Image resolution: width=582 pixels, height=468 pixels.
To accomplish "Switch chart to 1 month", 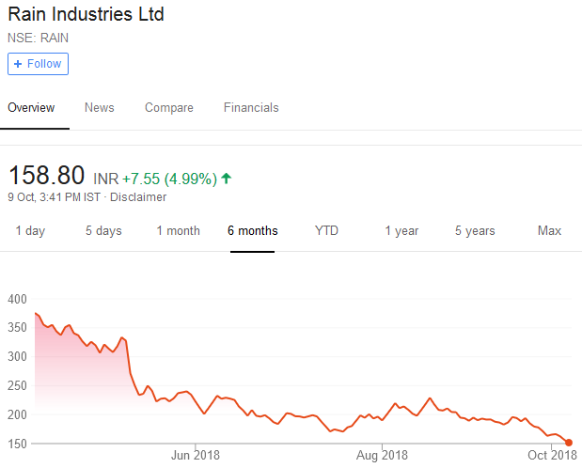I will (x=178, y=231).
